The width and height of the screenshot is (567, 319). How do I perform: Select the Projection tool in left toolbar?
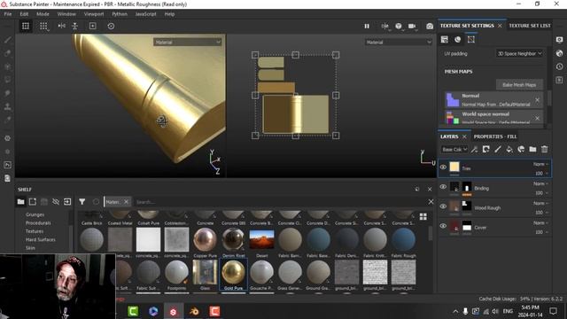pyautogui.click(x=8, y=66)
